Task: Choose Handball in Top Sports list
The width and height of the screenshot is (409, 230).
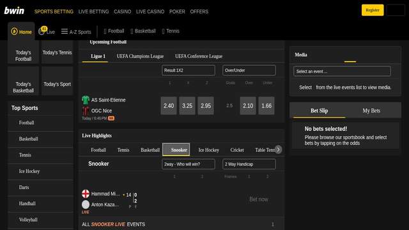Action: pos(41,203)
